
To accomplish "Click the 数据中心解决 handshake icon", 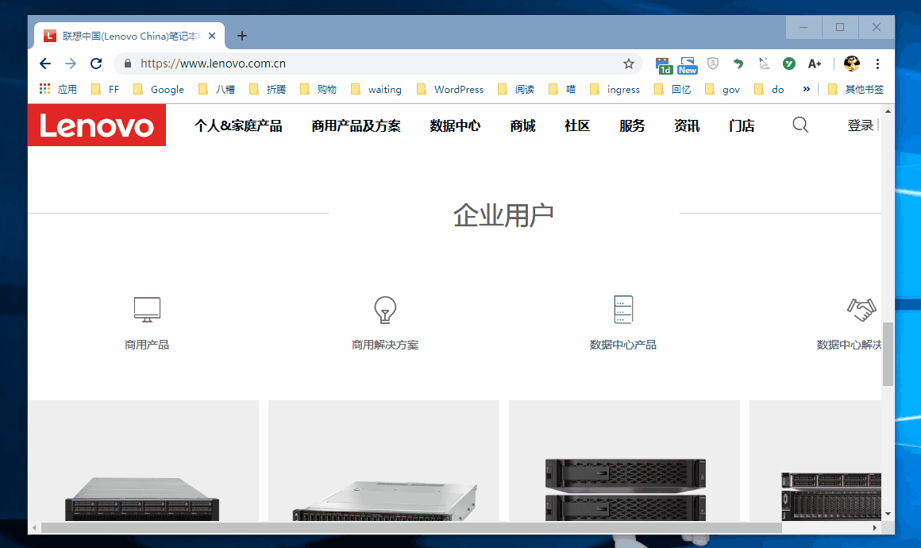I will pyautogui.click(x=861, y=310).
